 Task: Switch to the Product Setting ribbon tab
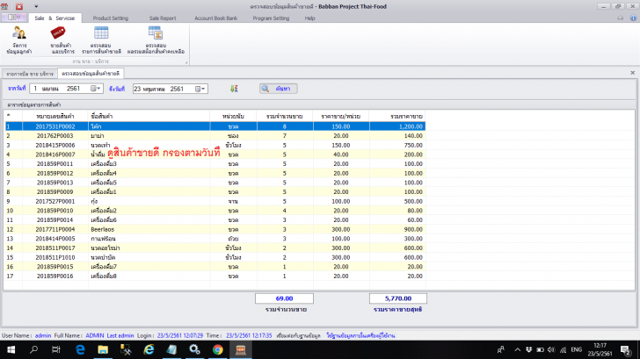point(113,18)
